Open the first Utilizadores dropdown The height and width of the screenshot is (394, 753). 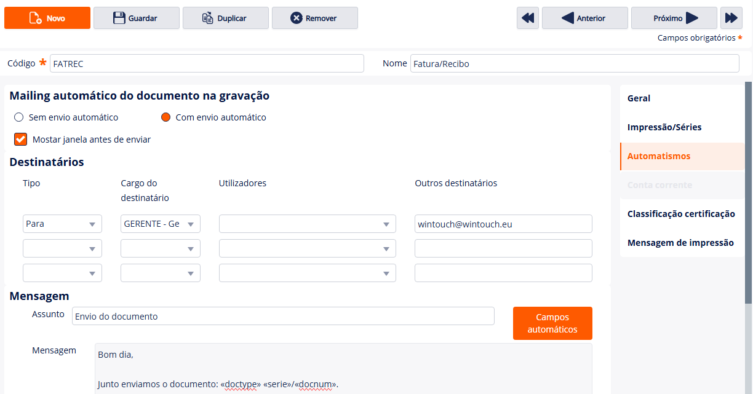click(307, 224)
